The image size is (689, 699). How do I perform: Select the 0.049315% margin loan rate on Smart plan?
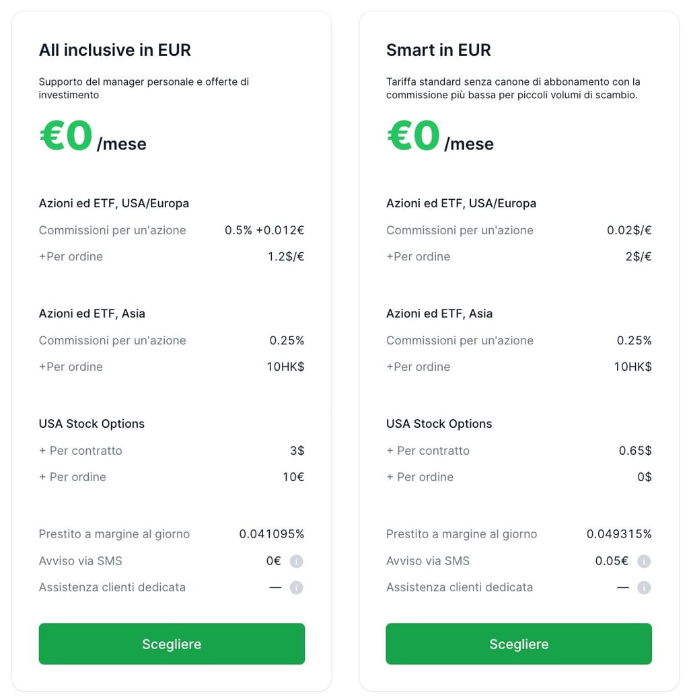click(618, 534)
